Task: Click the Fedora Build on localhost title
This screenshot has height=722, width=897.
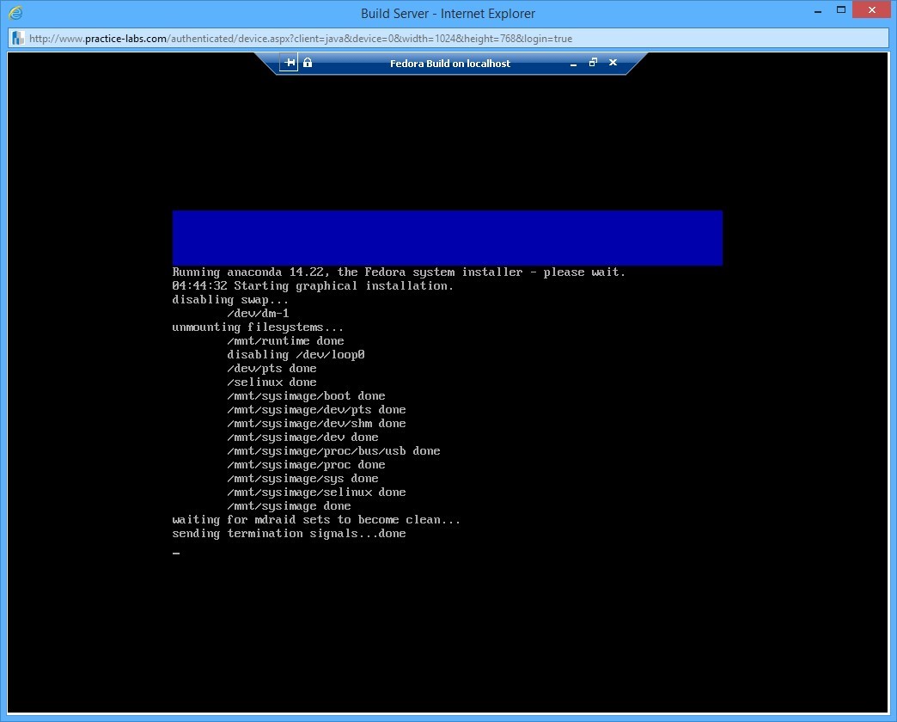Action: (x=450, y=63)
